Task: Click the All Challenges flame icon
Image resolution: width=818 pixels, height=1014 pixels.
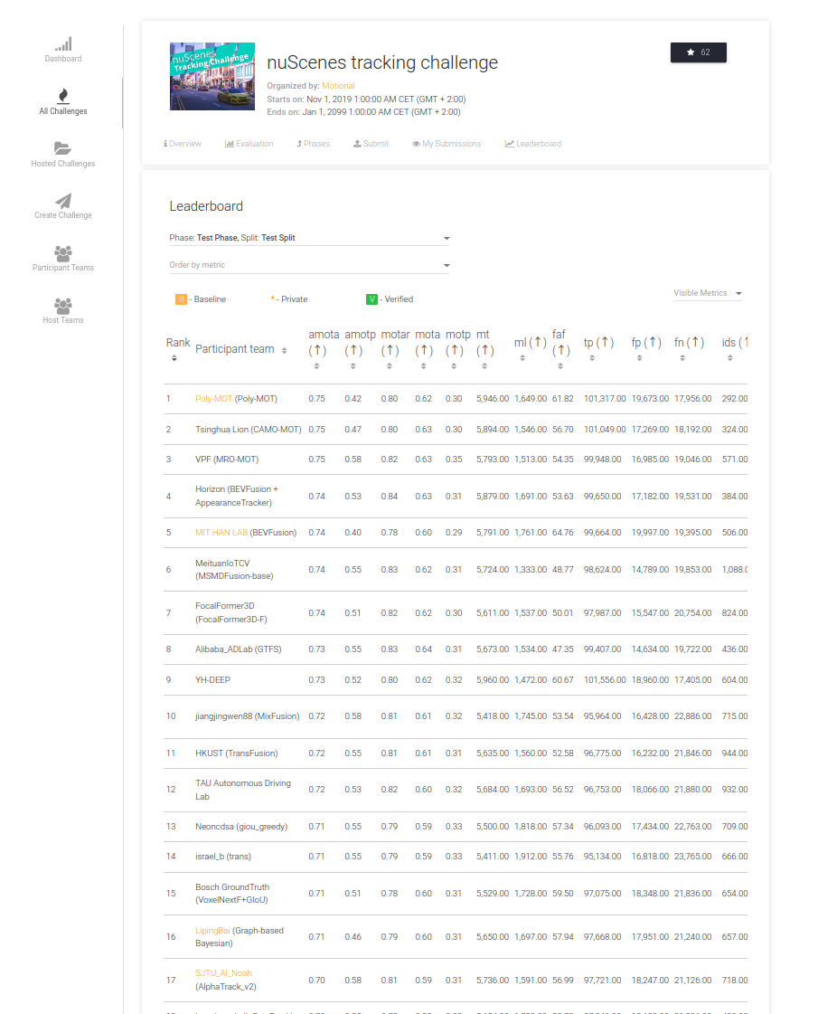Action: pyautogui.click(x=63, y=96)
